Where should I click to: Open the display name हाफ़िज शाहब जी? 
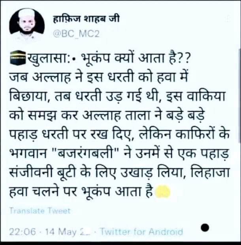(x=86, y=19)
